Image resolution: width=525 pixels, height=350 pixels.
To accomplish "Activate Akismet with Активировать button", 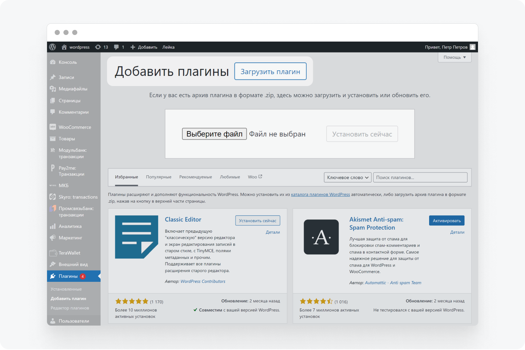I will tap(447, 221).
